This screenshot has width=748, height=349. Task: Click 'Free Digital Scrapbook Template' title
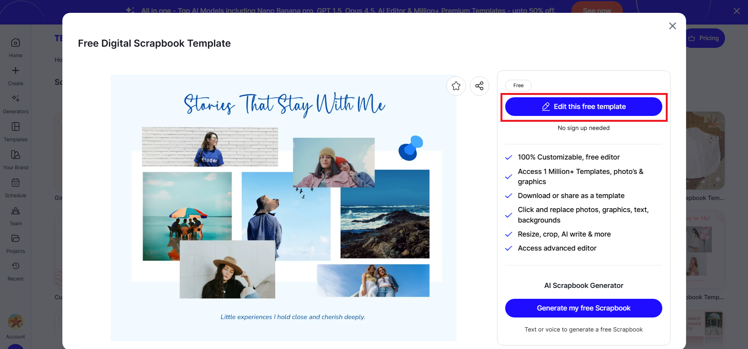tap(154, 43)
